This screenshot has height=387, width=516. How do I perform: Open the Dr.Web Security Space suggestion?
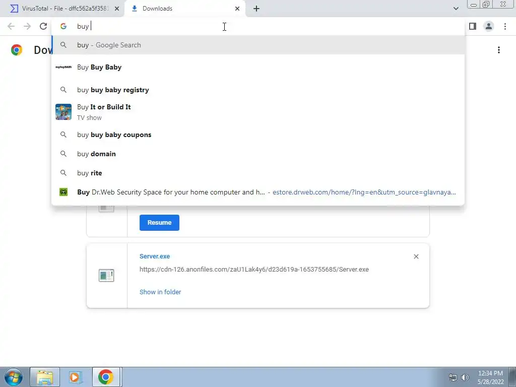coord(259,192)
